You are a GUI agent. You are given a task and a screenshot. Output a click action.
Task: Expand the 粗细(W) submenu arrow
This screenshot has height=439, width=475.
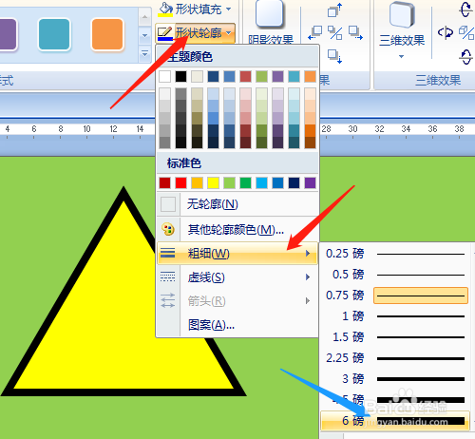tap(308, 254)
